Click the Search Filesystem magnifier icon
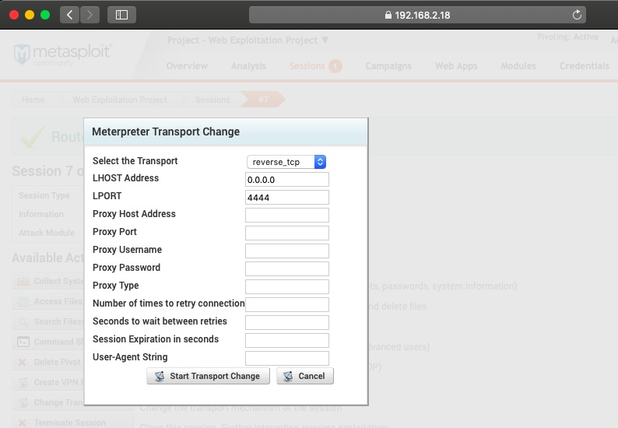 (23, 322)
